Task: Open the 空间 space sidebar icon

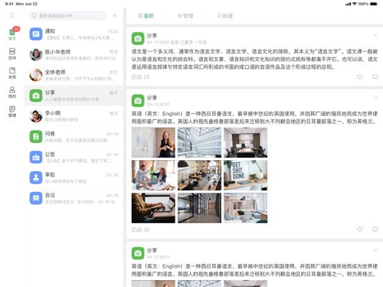Action: tap(12, 53)
